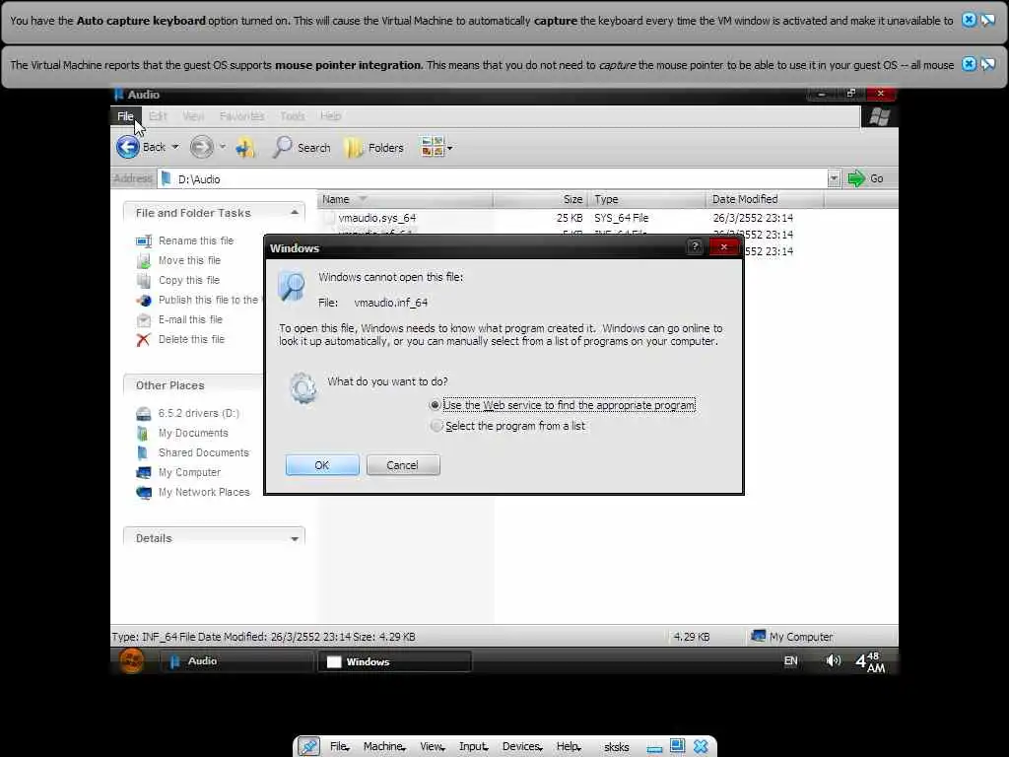Click the Forward arrow icon

tap(201, 147)
